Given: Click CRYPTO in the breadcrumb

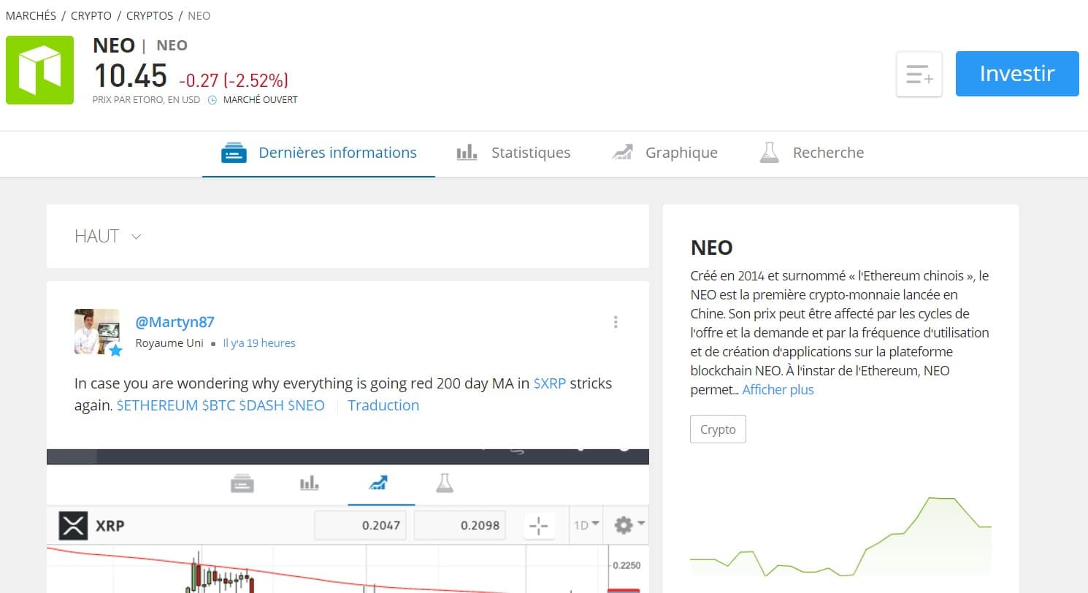Looking at the screenshot, I should tap(91, 15).
